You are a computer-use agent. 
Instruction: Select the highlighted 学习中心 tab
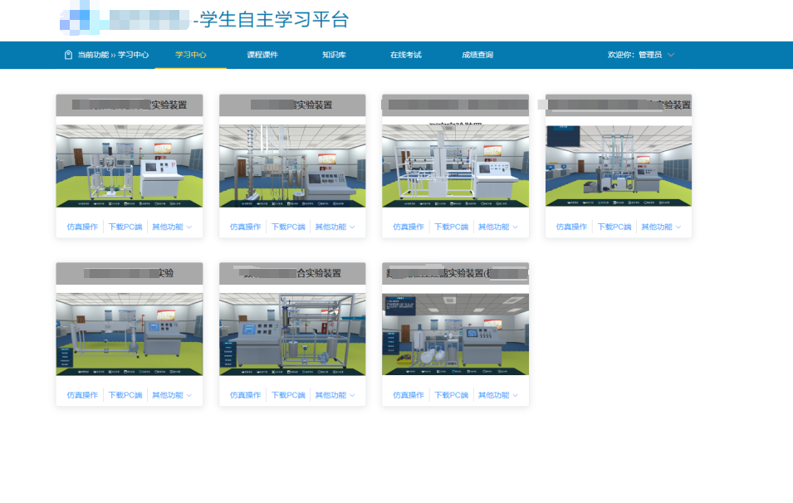point(191,55)
